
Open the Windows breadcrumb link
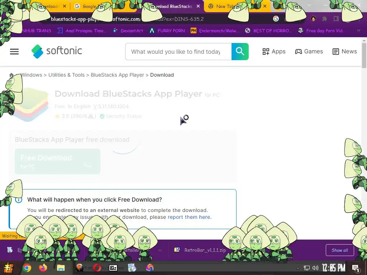click(32, 75)
